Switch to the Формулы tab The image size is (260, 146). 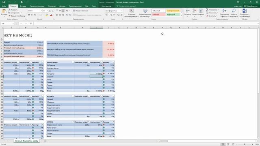coord(52,6)
